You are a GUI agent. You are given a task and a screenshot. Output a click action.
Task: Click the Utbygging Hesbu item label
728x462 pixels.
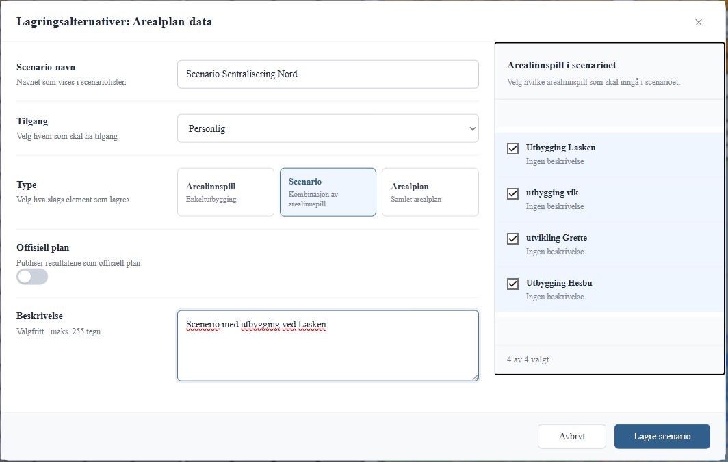[559, 282]
